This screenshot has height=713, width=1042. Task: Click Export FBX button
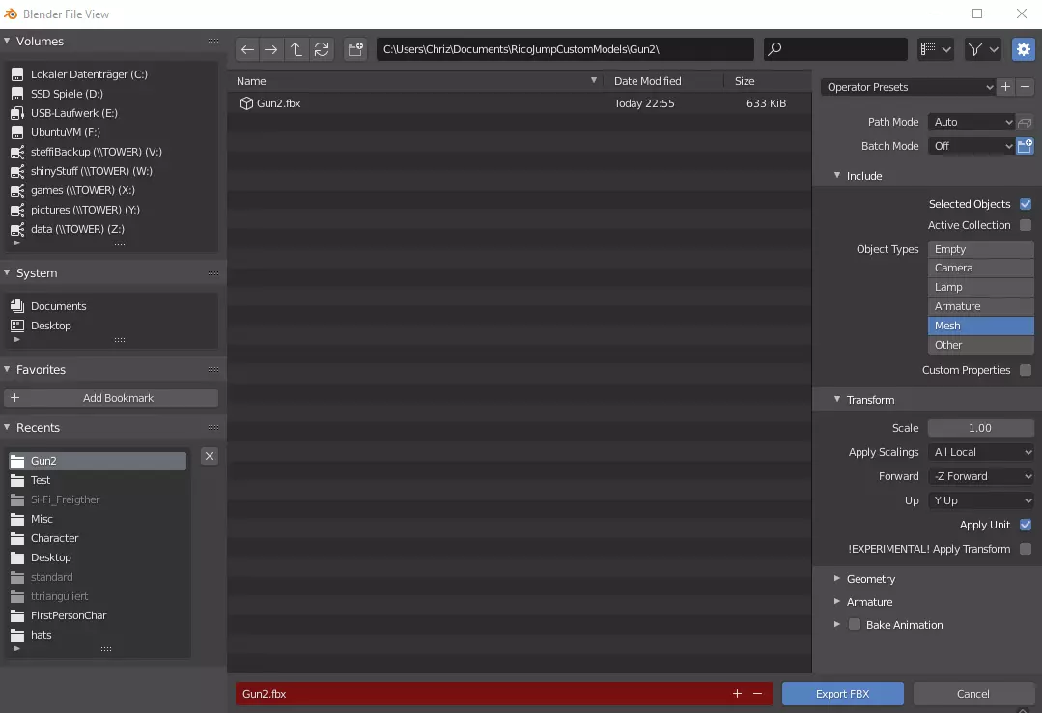(x=843, y=694)
